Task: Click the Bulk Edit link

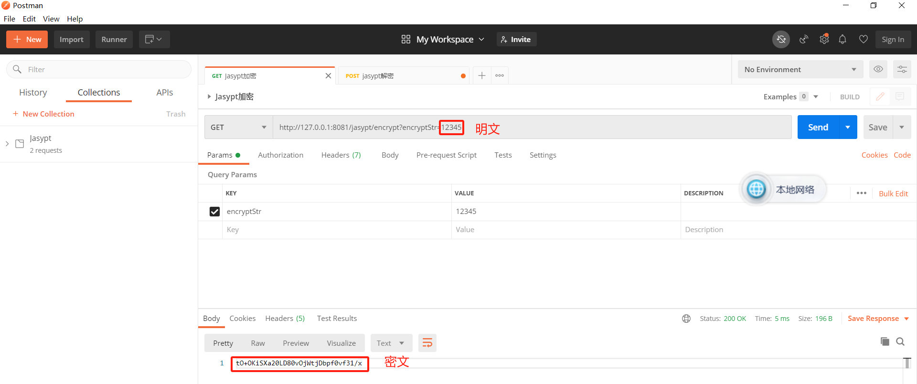Action: 893,193
